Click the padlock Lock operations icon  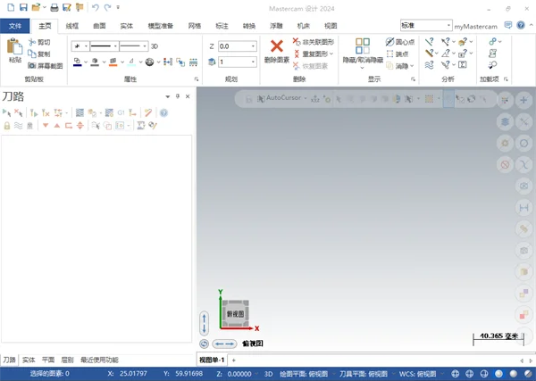pyautogui.click(x=7, y=126)
